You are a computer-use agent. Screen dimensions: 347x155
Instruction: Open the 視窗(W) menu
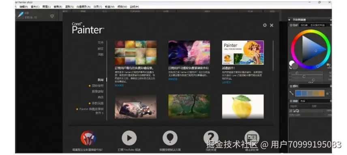point(122,6)
